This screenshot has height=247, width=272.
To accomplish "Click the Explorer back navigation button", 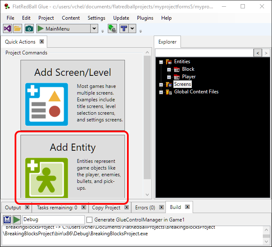I will pyautogui.click(x=257, y=53).
